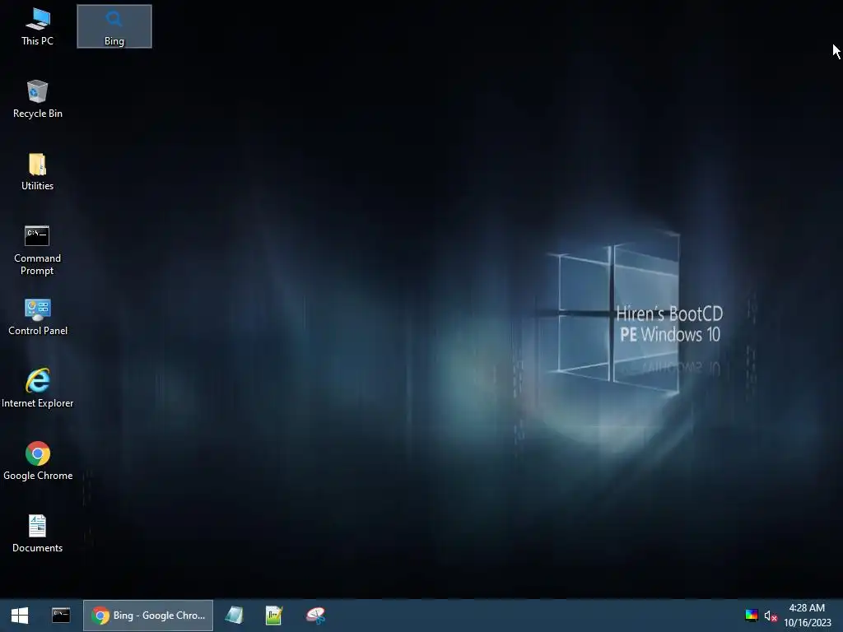Click the Command Prompt taskbar icon
This screenshot has width=843, height=632.
click(61, 616)
